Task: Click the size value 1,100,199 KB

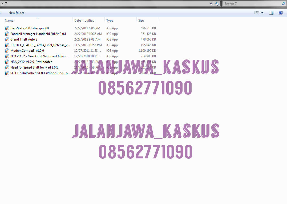Action: (147, 51)
